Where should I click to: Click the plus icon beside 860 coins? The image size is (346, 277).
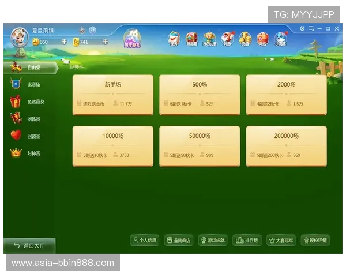[61, 42]
